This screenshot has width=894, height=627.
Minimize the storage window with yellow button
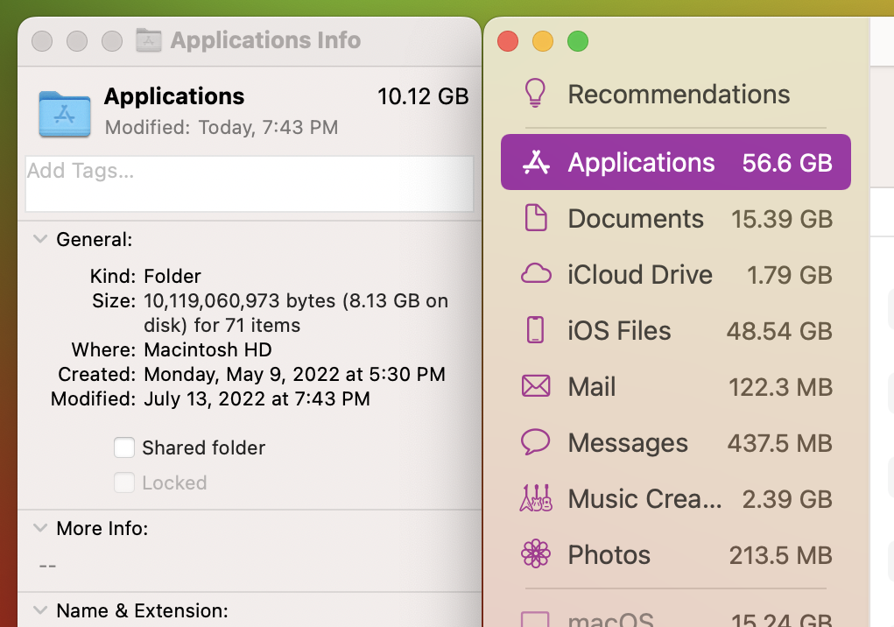(543, 41)
